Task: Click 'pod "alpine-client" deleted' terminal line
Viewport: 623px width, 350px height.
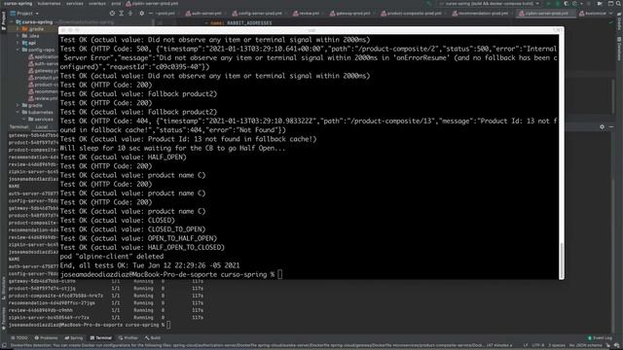Action: pyautogui.click(x=112, y=257)
